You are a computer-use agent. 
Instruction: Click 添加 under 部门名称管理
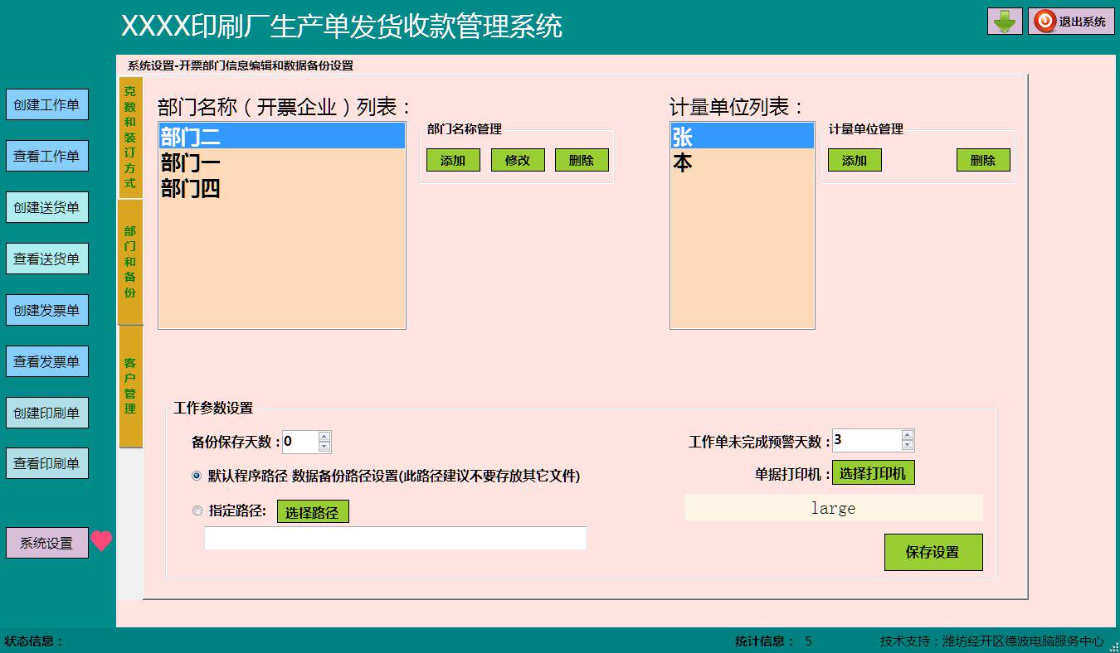[453, 161]
